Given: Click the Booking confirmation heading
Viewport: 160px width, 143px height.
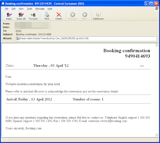Looking at the screenshot, I should coord(127,51).
